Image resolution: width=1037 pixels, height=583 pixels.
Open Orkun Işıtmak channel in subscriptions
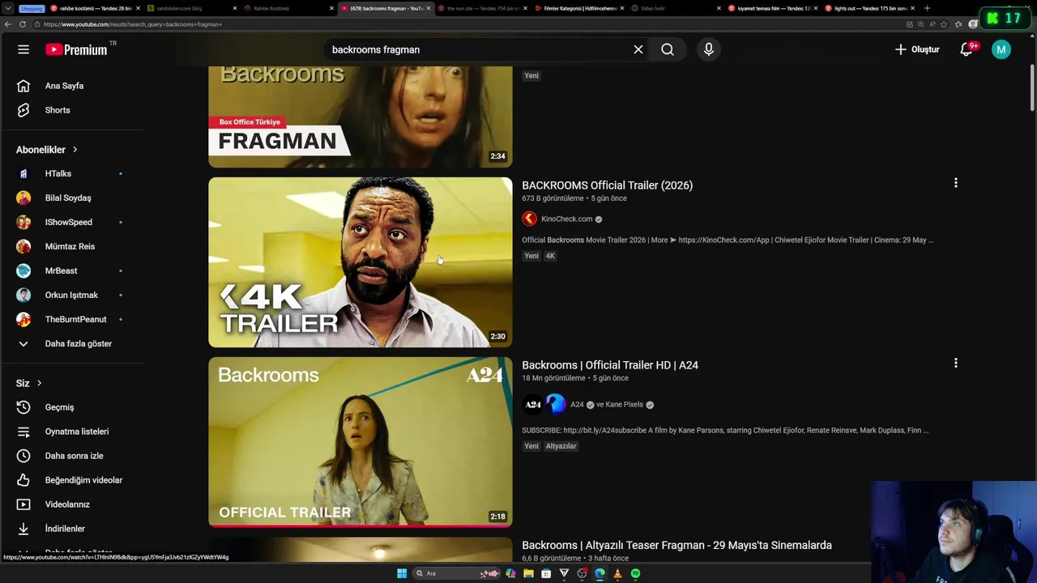tap(72, 295)
